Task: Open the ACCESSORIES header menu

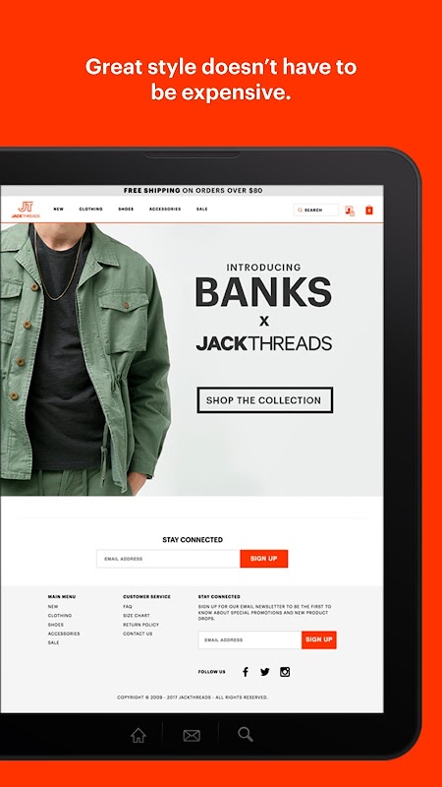Action: click(165, 209)
